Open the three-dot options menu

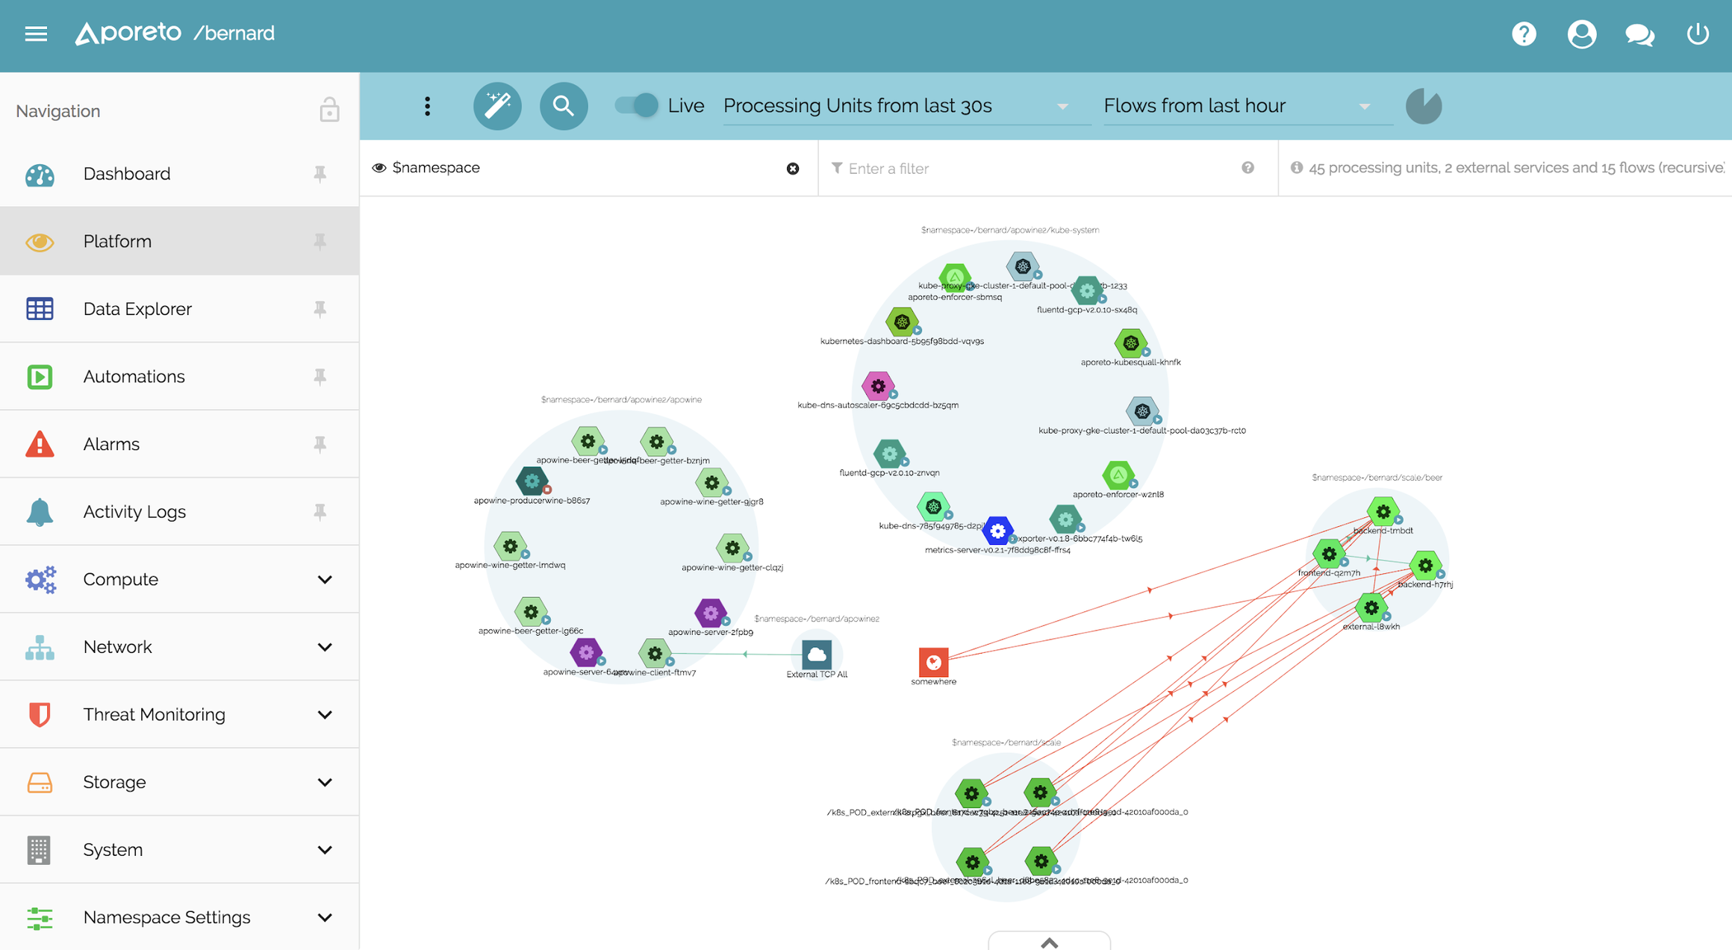pos(427,106)
